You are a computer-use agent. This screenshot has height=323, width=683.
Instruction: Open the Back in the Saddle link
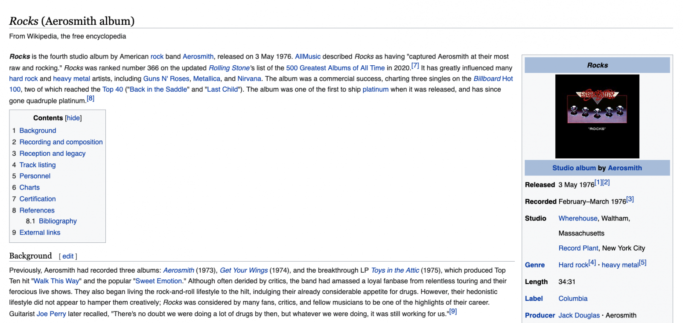[158, 90]
